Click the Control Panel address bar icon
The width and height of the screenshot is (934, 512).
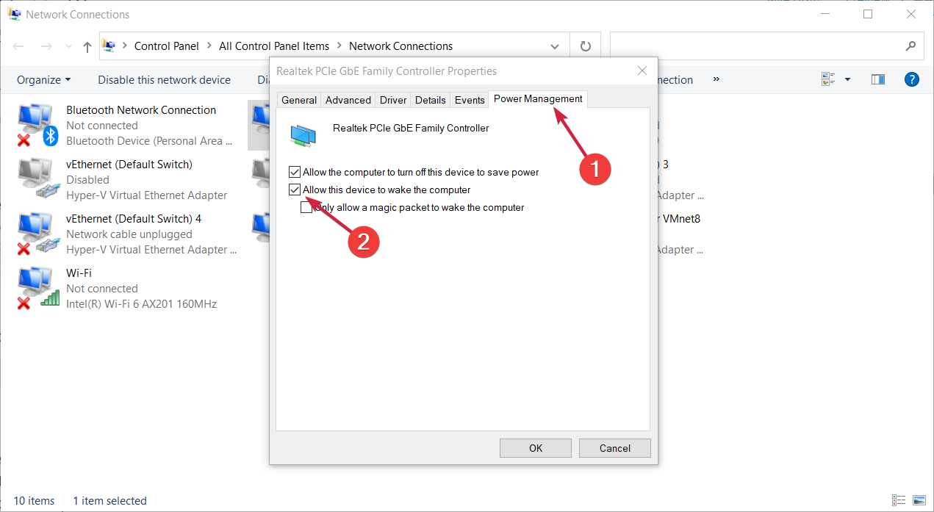109,46
